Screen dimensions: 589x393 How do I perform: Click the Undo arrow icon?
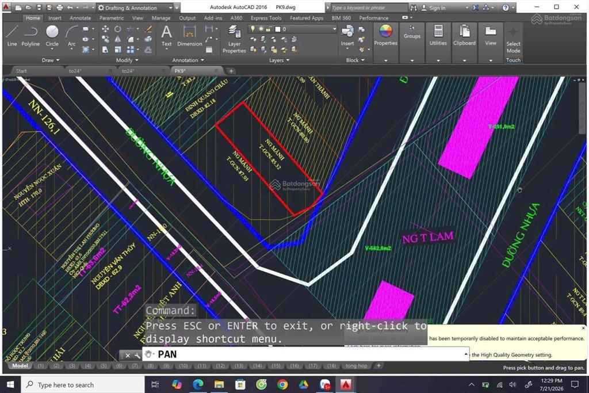click(x=70, y=7)
